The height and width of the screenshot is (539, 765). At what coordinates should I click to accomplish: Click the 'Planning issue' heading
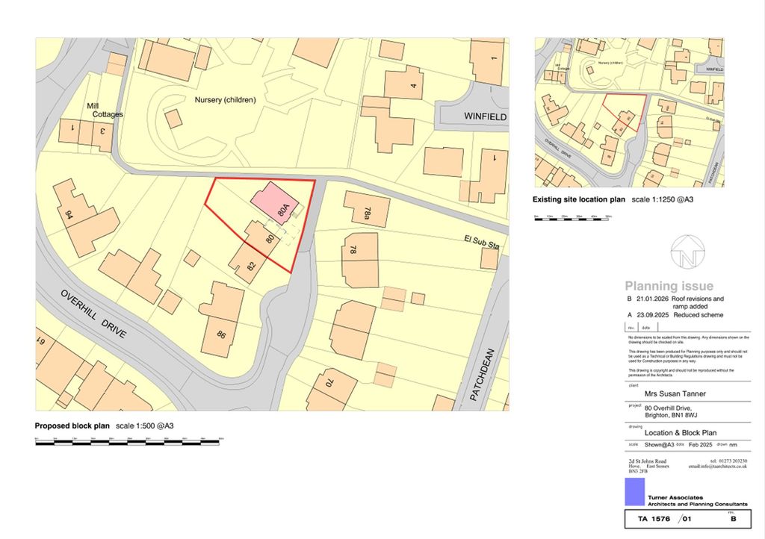coord(669,286)
